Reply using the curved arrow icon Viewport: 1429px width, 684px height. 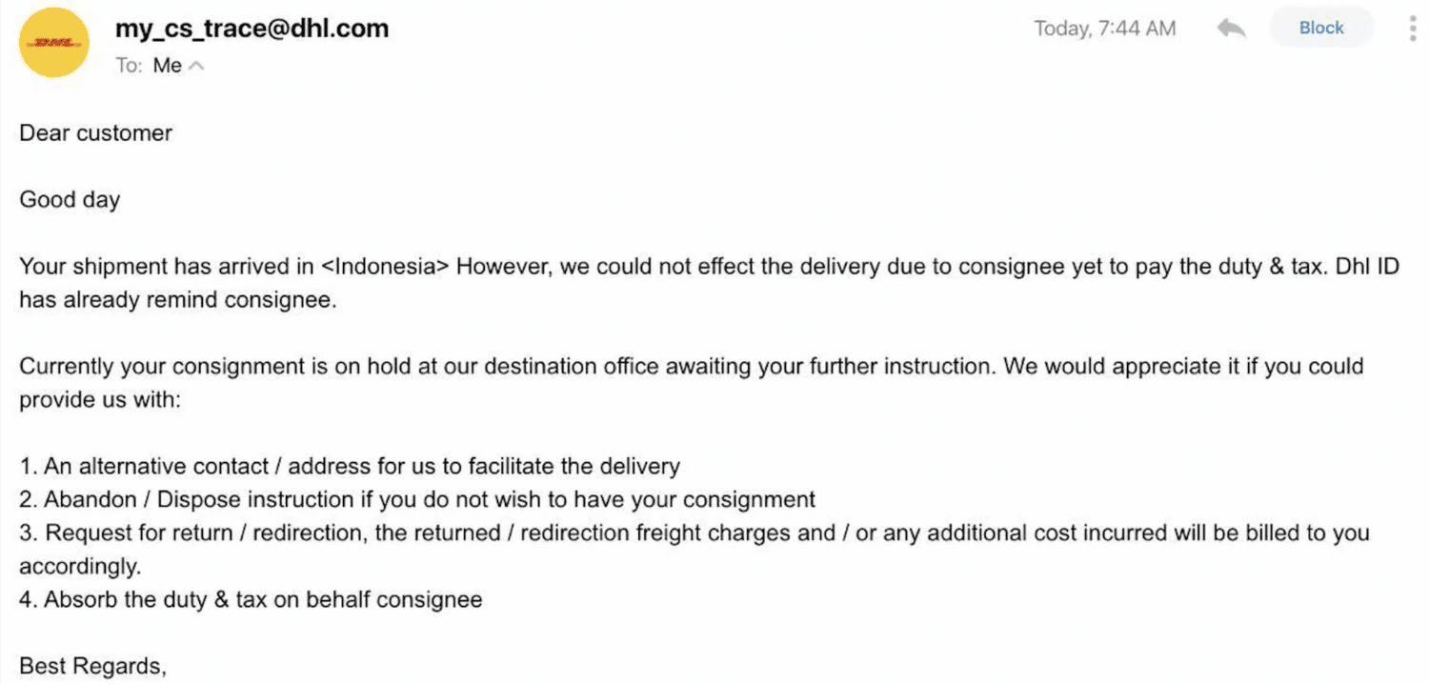pyautogui.click(x=1231, y=28)
